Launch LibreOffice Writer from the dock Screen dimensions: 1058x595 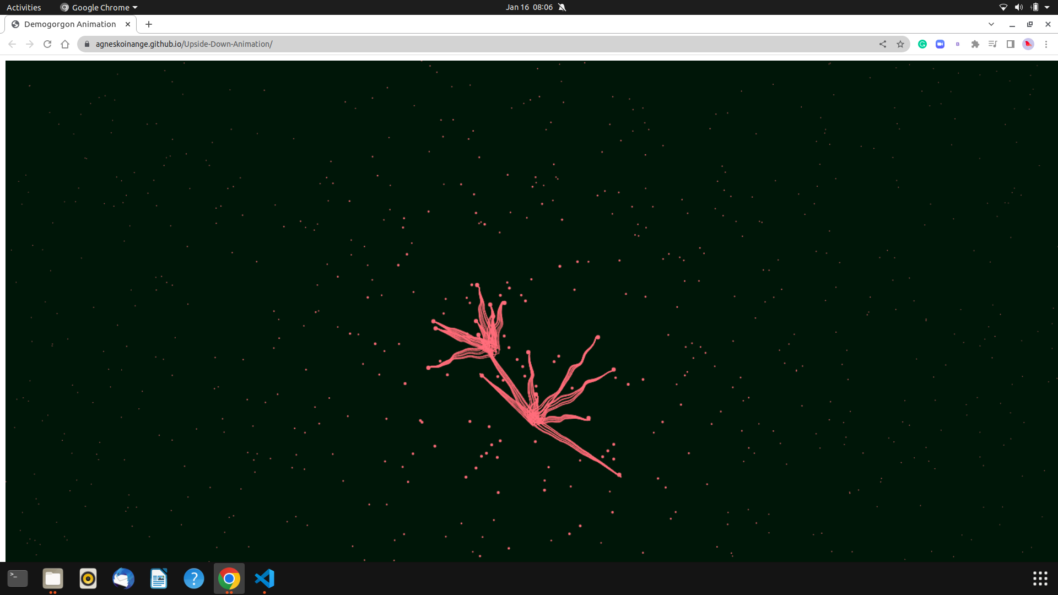pos(159,578)
